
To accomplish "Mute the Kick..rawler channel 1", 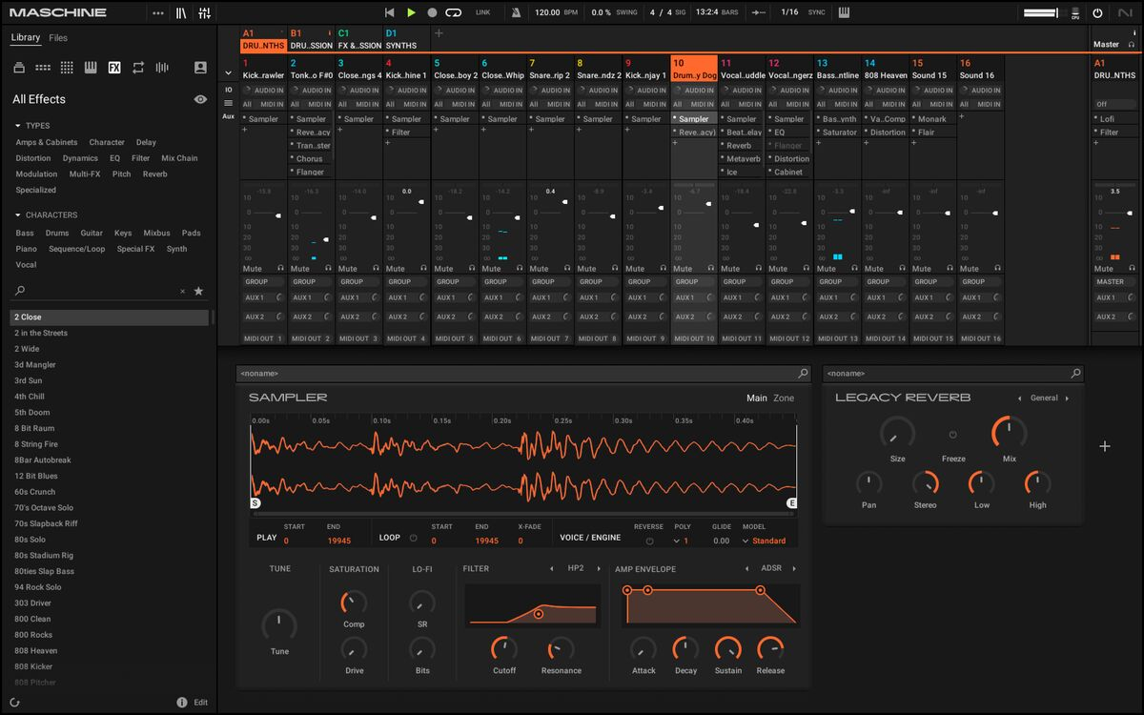I will (x=252, y=269).
